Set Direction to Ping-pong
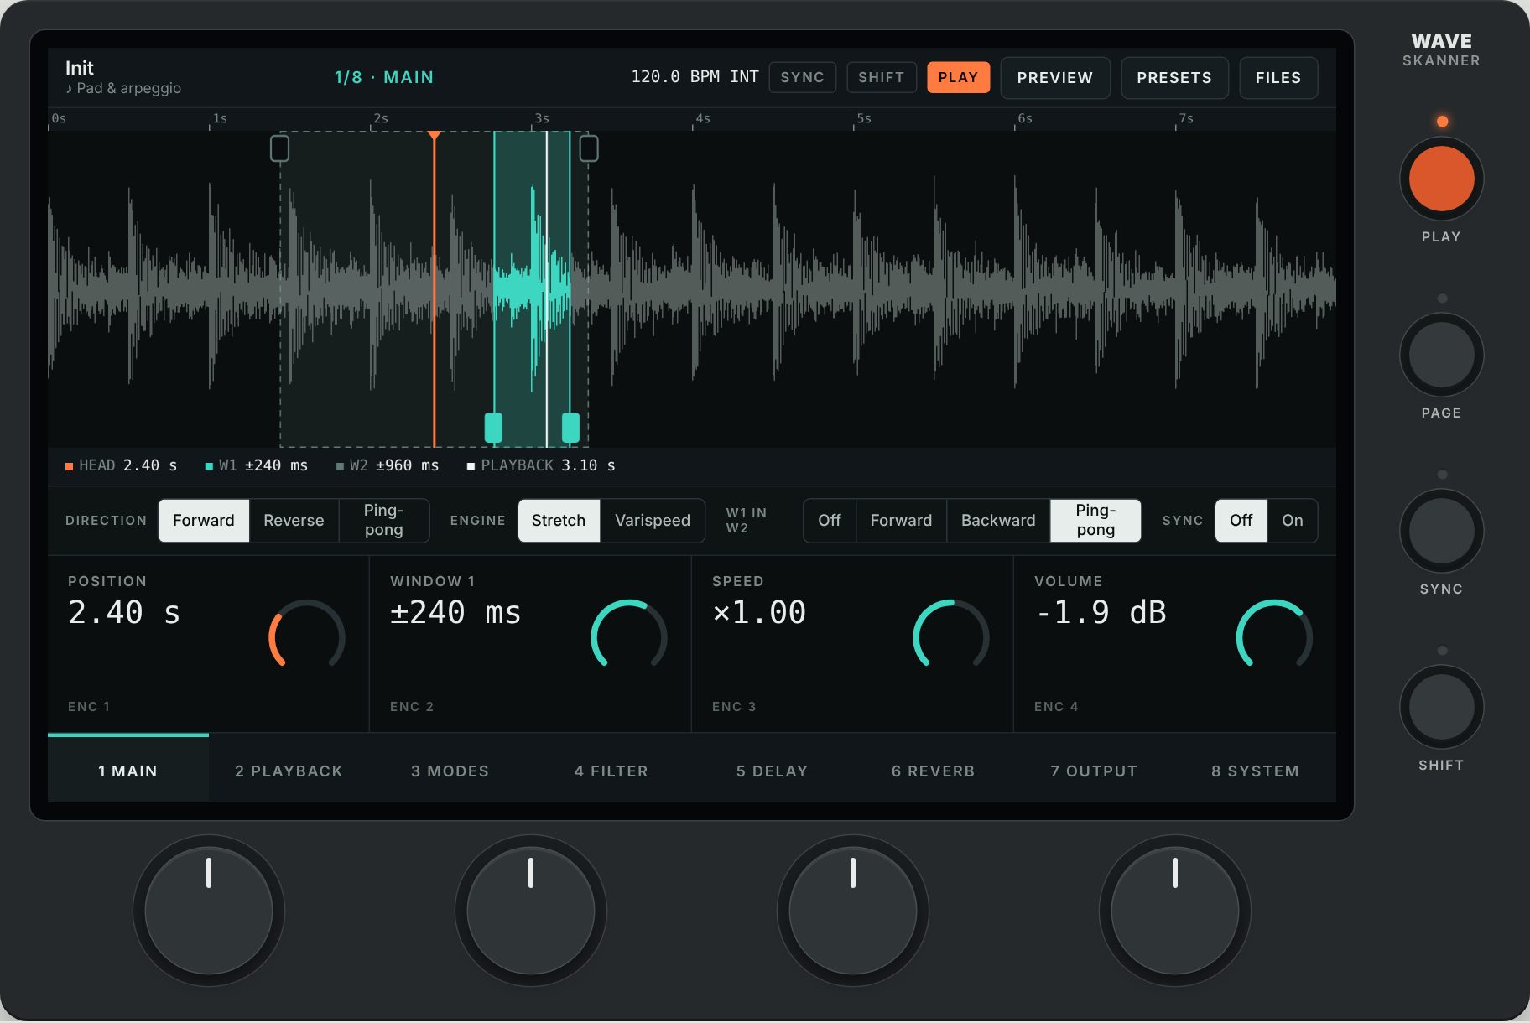 tap(384, 520)
